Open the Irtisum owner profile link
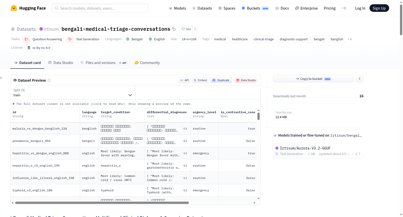The height and width of the screenshot is (217, 403). (51, 29)
